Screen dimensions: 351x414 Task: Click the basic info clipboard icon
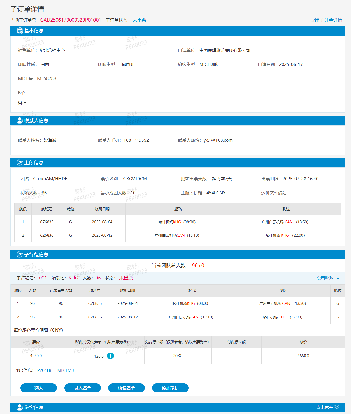(20, 31)
